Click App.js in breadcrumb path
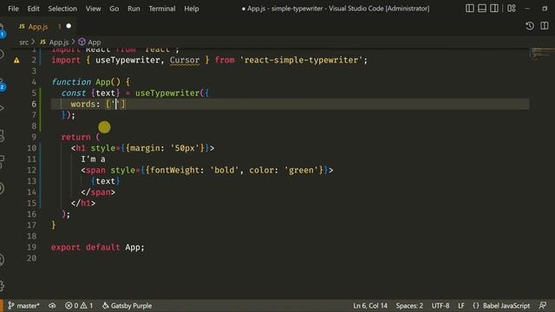 (55, 42)
